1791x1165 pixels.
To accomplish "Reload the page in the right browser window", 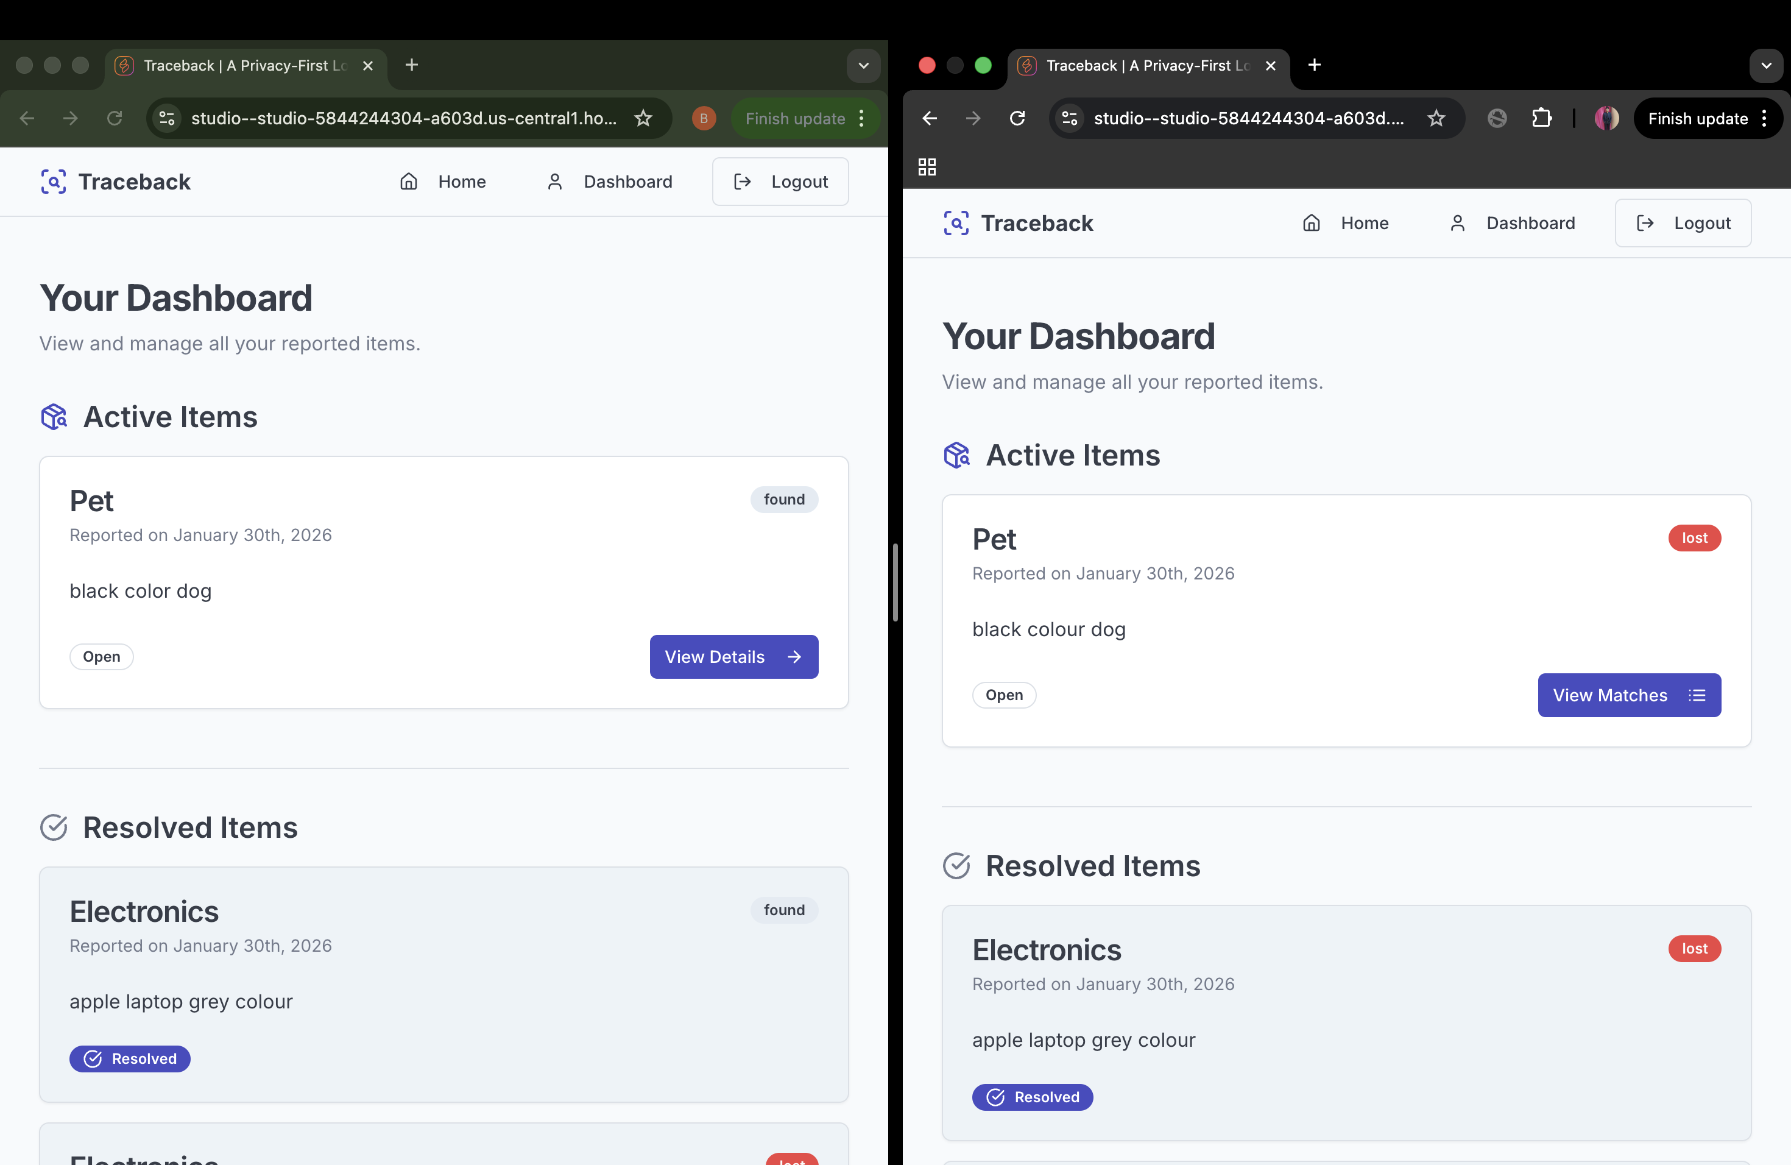I will (x=1017, y=118).
